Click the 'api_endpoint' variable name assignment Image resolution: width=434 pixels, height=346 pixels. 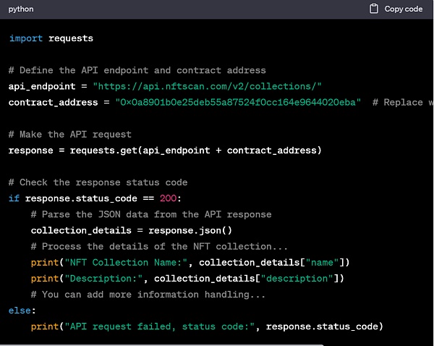click(42, 86)
